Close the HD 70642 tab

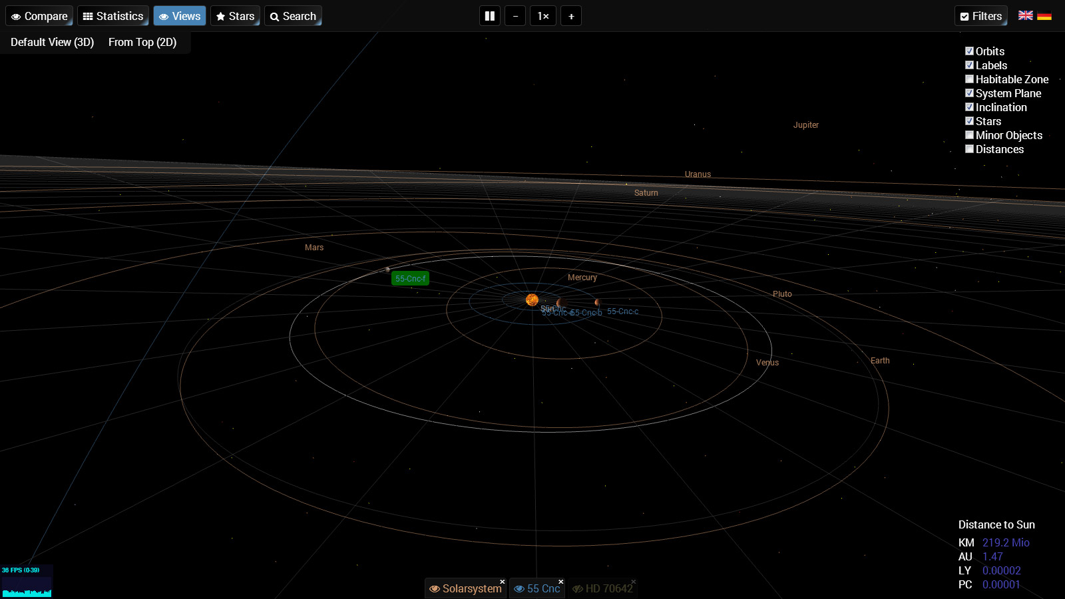coord(634,582)
